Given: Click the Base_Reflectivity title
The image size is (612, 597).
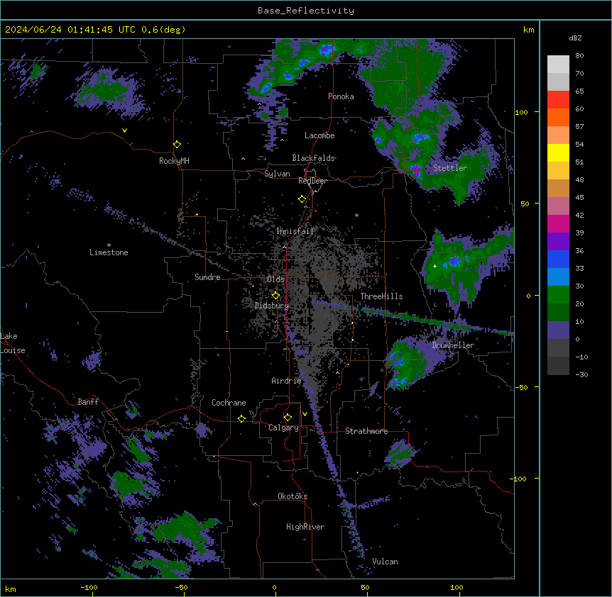Looking at the screenshot, I should [306, 11].
